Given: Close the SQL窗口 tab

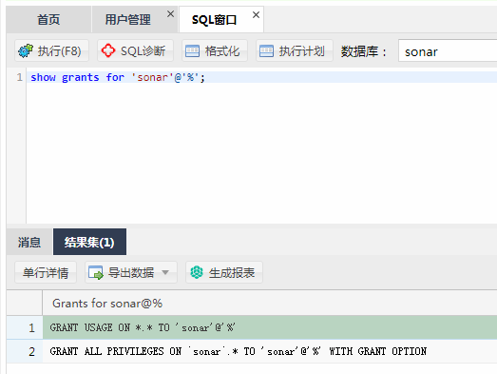Looking at the screenshot, I should coord(257,14).
